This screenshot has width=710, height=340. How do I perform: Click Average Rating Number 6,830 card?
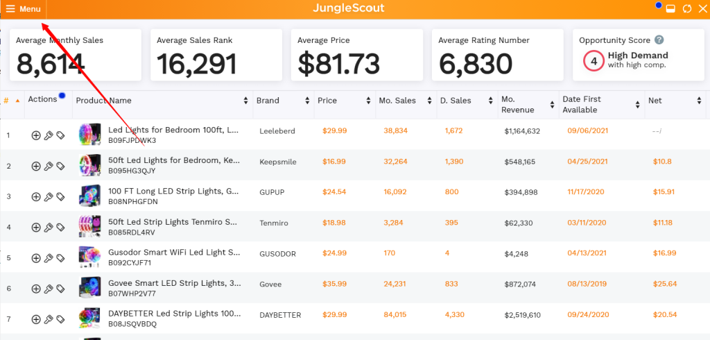click(498, 56)
